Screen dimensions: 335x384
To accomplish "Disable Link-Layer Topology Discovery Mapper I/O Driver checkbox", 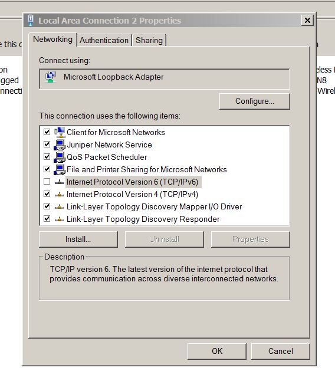I will 47,206.
